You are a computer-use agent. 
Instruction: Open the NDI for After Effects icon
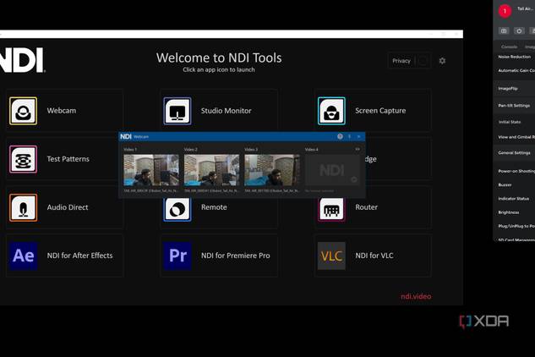tap(23, 255)
